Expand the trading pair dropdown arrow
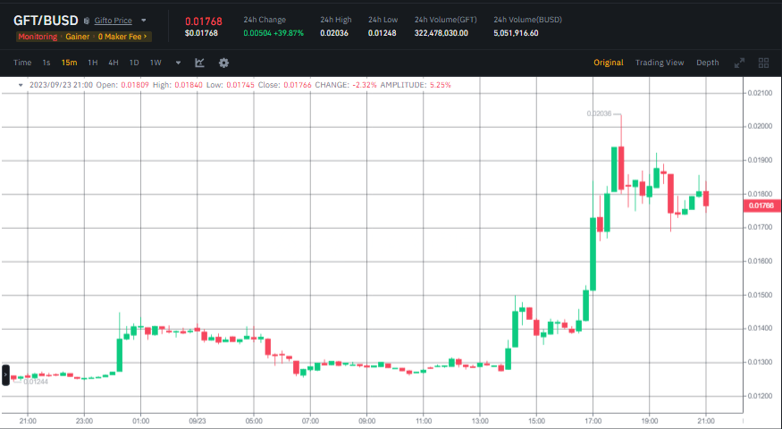 click(144, 21)
